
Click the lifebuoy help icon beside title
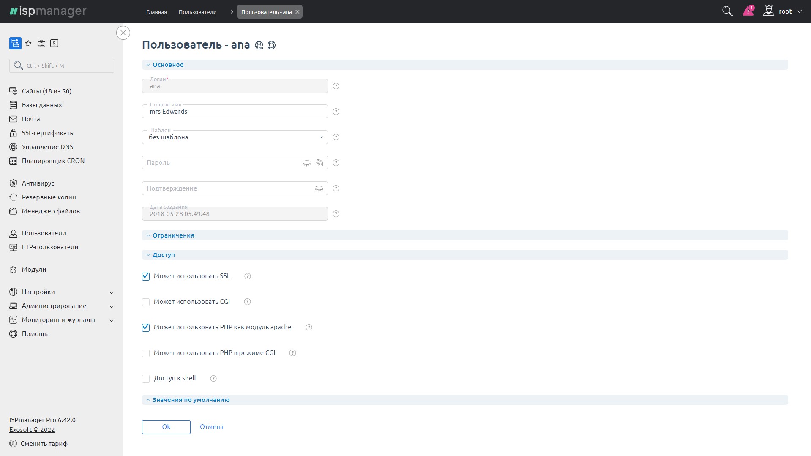(272, 45)
